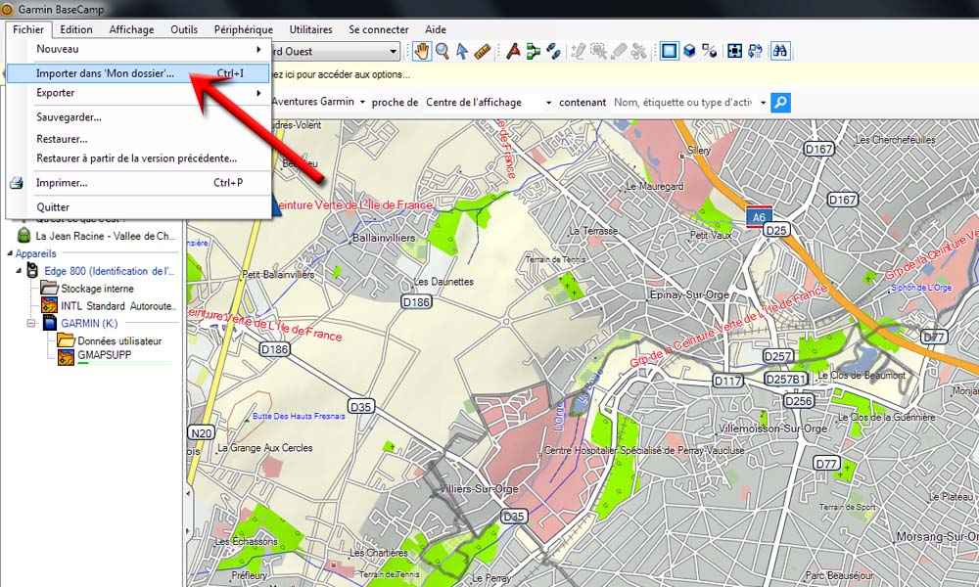Image resolution: width=979 pixels, height=587 pixels.
Task: Click the greyed insert-point pencil tool
Action: pyautogui.click(x=579, y=51)
